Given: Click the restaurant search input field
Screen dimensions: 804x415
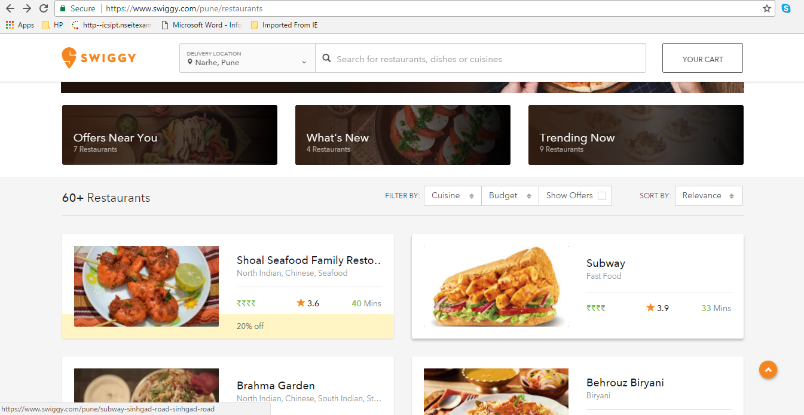Looking at the screenshot, I should [x=481, y=59].
